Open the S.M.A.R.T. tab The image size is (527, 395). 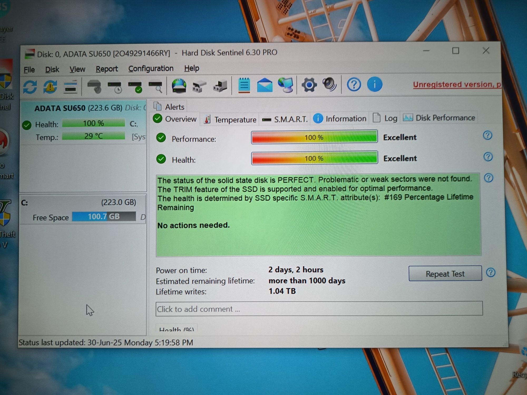coord(285,119)
